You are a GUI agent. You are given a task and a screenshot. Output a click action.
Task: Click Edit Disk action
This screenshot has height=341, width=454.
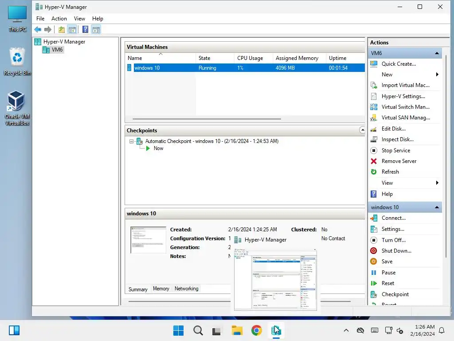click(393, 129)
